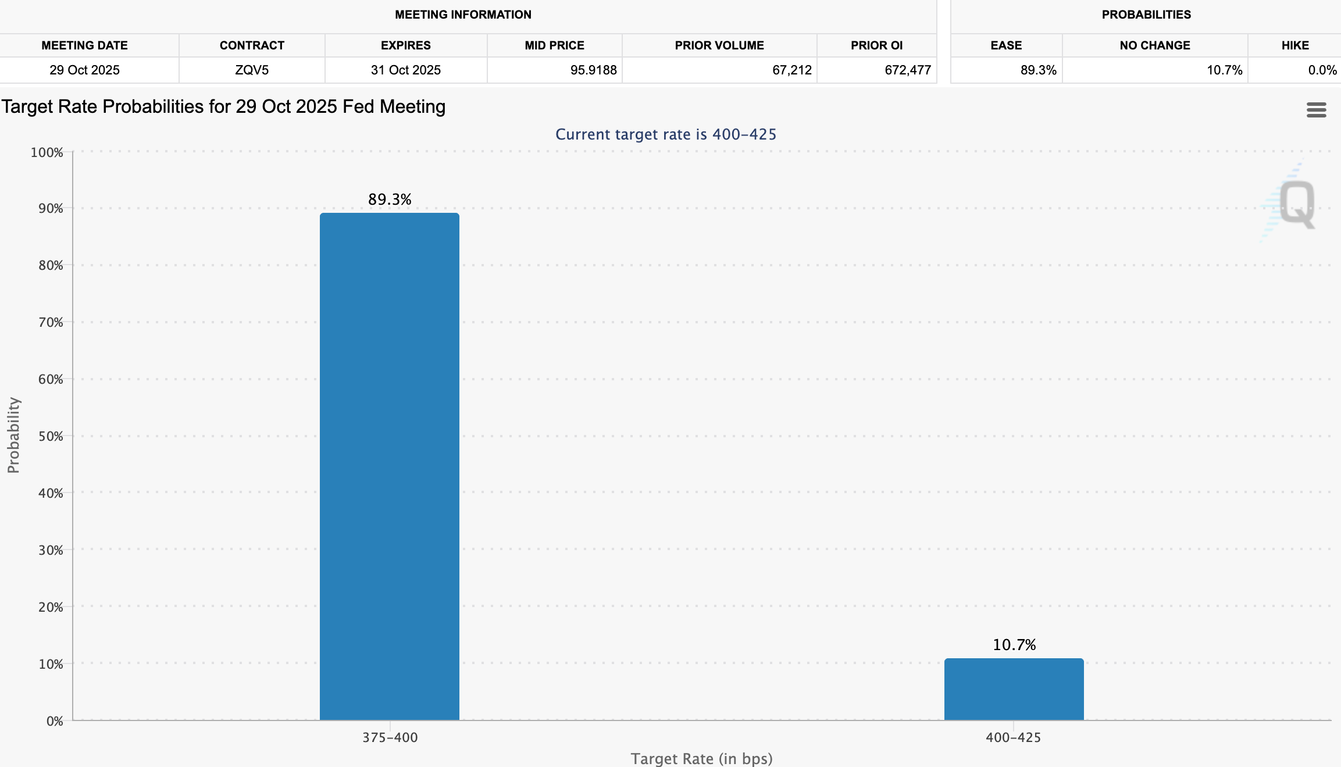Click the MEETING DATE column header
1341x767 pixels.
tap(84, 45)
